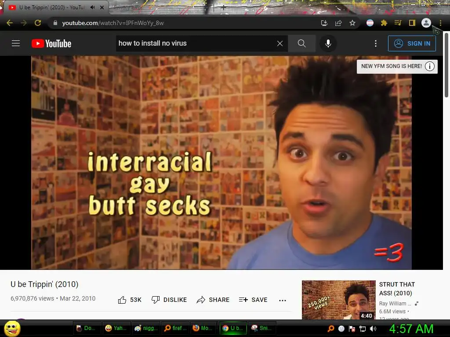
Task: Go to YouTube home via logo
Action: (51, 43)
